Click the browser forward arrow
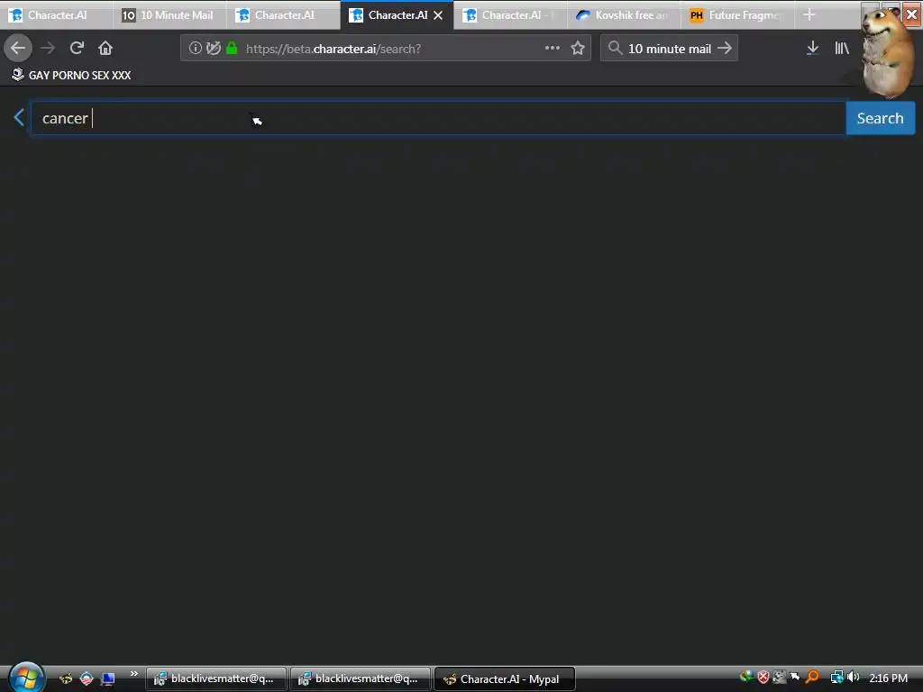Viewport: 923px width, 692px height. coord(48,48)
